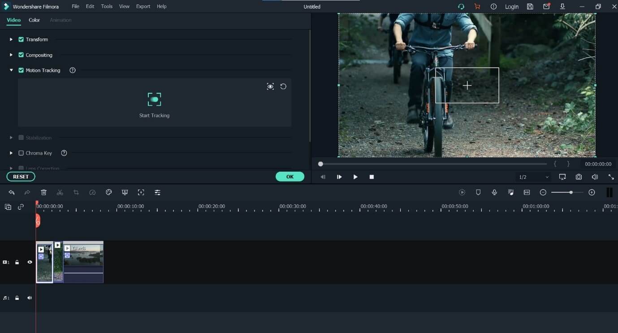Click the zoom to fit timeline icon
The width and height of the screenshot is (618, 333).
[527, 192]
